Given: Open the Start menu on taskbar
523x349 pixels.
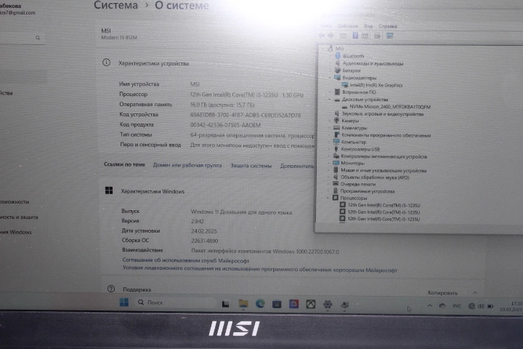Looking at the screenshot, I should (123, 302).
